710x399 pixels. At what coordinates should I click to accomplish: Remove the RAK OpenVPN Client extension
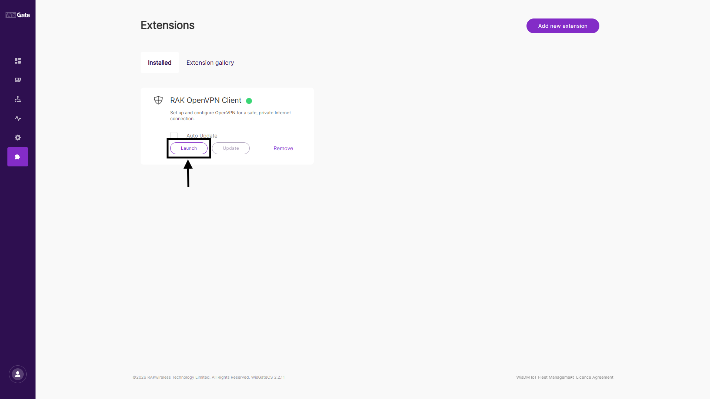(283, 148)
